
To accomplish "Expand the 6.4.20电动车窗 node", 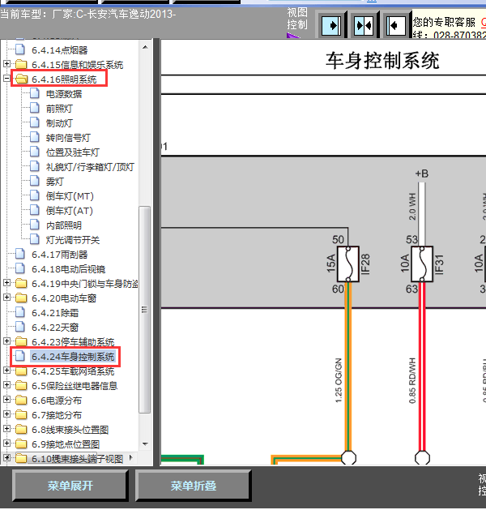I will click(x=6, y=298).
